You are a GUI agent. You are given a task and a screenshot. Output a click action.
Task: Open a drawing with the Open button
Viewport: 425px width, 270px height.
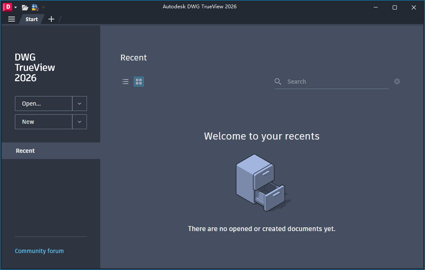pyautogui.click(x=43, y=104)
